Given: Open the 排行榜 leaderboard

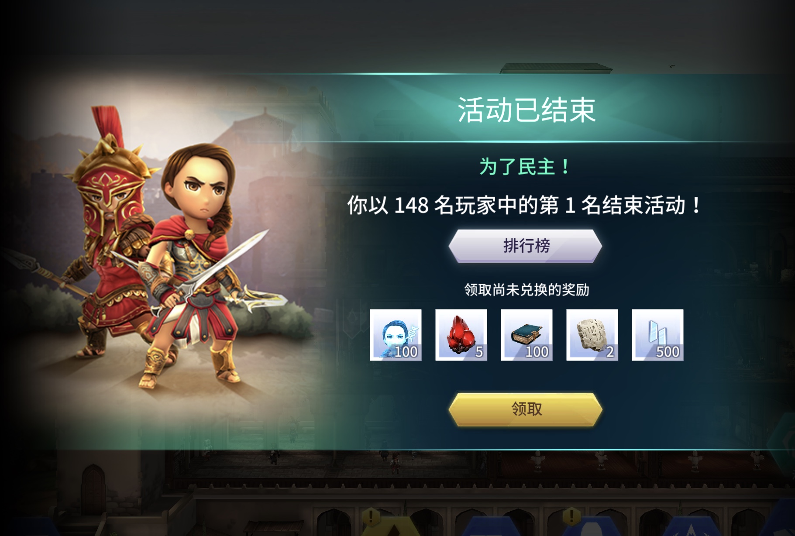Looking at the screenshot, I should pyautogui.click(x=526, y=246).
